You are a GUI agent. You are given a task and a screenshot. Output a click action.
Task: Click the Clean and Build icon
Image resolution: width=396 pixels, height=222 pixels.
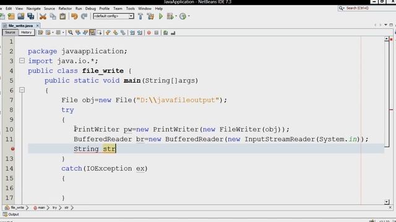150,17
